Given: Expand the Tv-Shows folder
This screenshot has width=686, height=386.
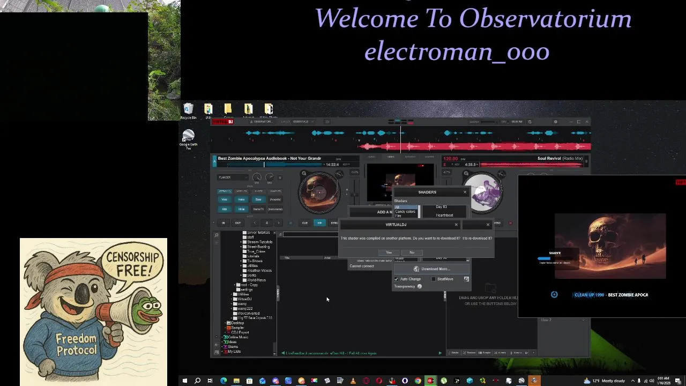Looking at the screenshot, I should pos(241,261).
